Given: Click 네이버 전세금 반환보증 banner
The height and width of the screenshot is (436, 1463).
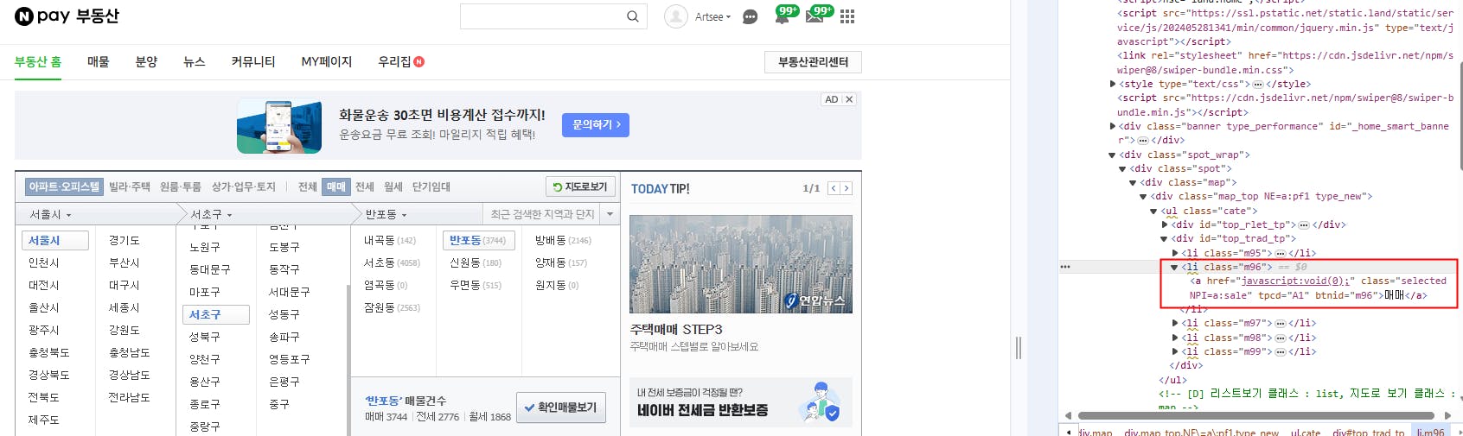Looking at the screenshot, I should coord(741,402).
